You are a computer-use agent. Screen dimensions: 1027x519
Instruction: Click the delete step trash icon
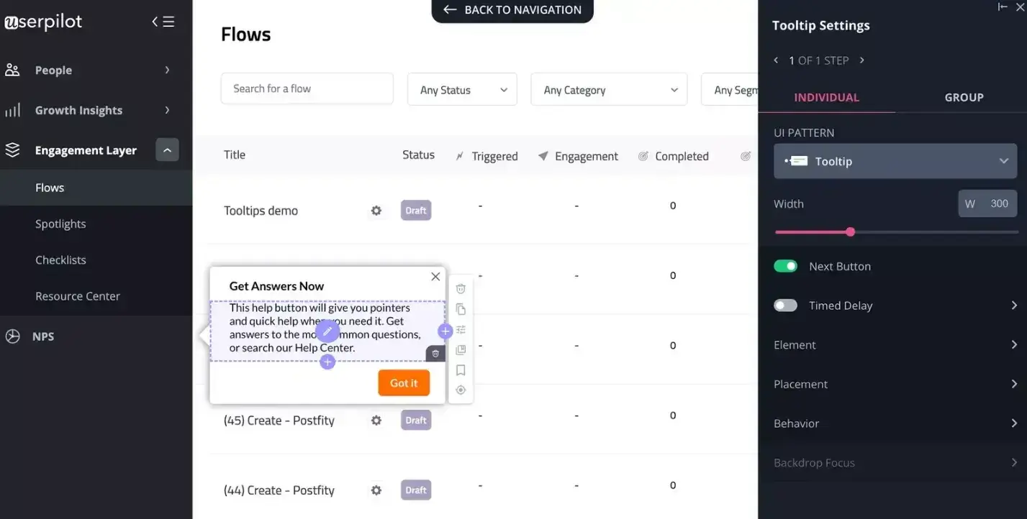coord(461,288)
